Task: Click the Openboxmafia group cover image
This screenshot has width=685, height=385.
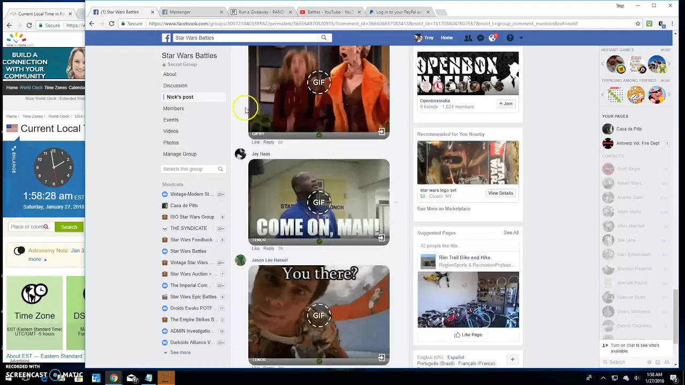Action: coord(468,73)
